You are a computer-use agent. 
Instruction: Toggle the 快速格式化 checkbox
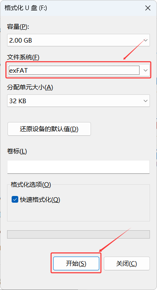click(15, 200)
